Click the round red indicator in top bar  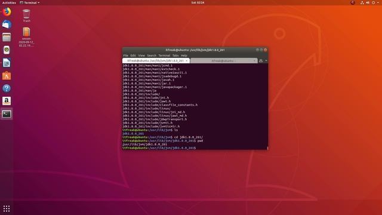point(353,2)
